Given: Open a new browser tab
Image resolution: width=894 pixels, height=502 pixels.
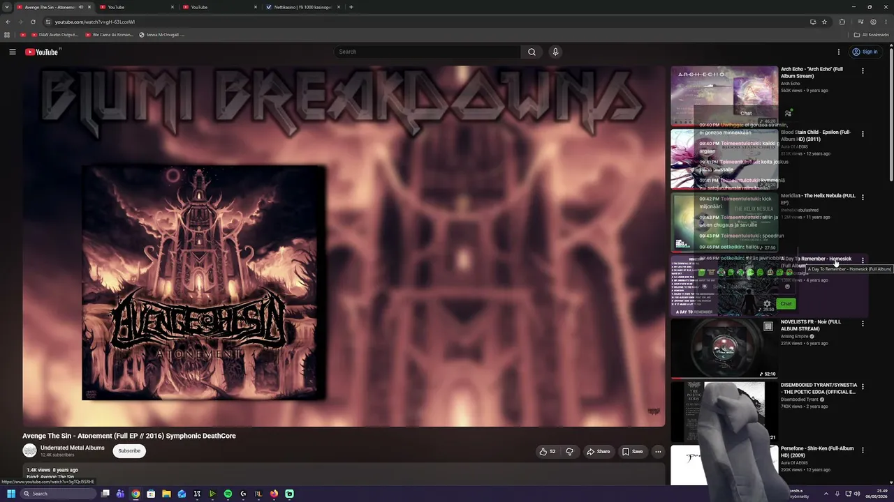Looking at the screenshot, I should (351, 7).
